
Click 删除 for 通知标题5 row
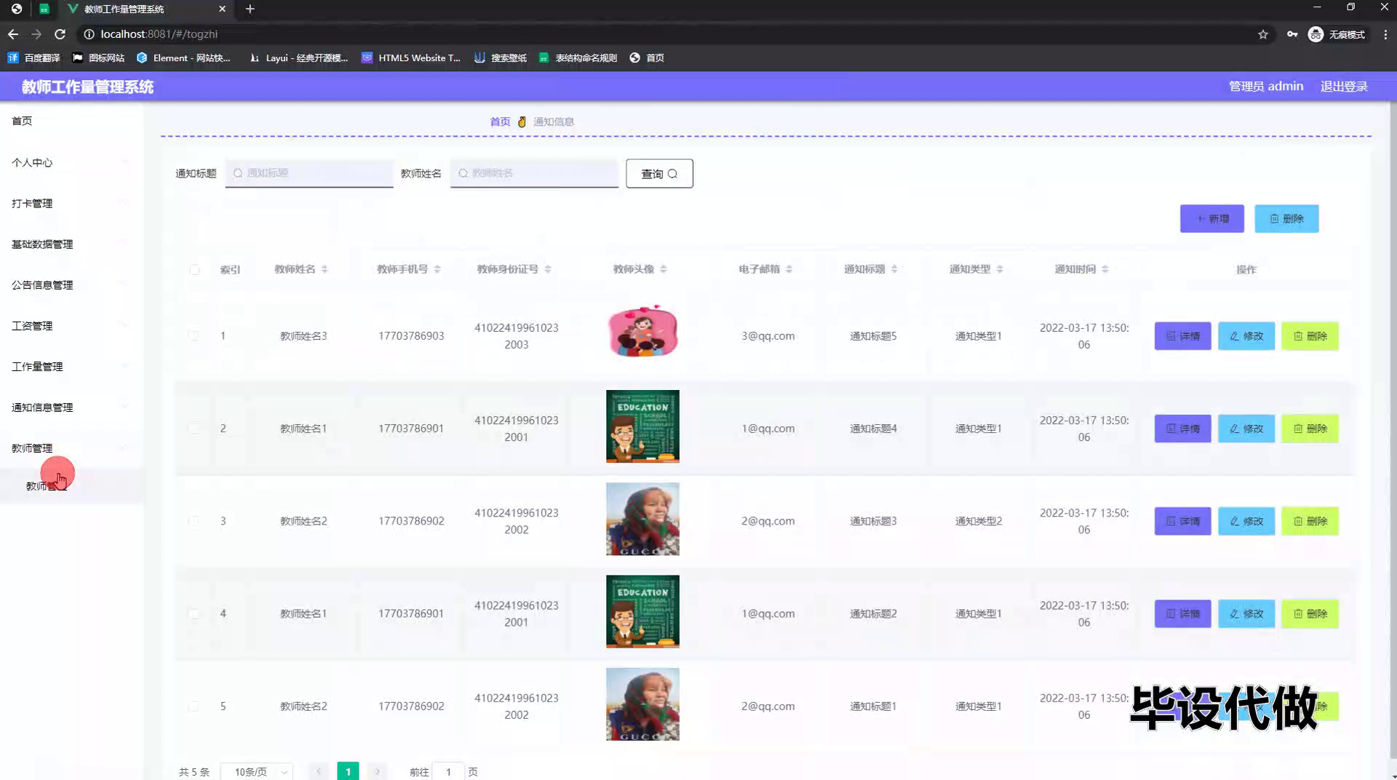[x=1310, y=335]
